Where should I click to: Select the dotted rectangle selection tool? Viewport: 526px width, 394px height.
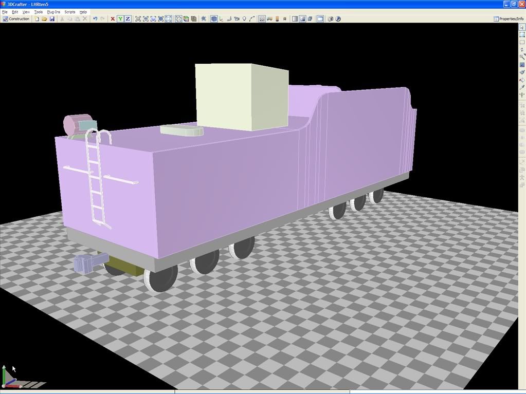click(522, 42)
